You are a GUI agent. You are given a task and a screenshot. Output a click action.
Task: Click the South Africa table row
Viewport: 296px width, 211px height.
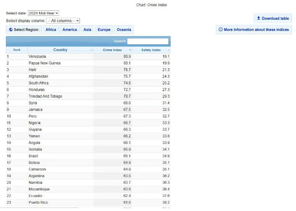pos(38,83)
